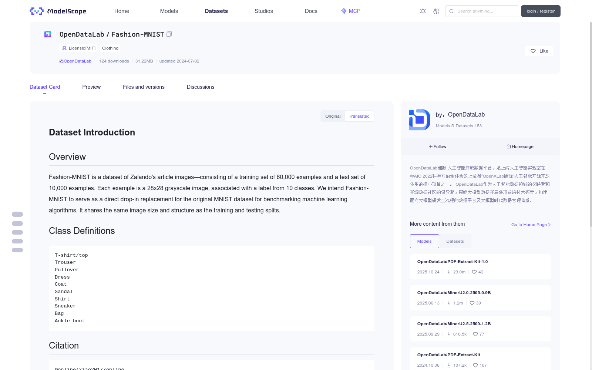Click the Dataset Introduction heading

point(92,132)
